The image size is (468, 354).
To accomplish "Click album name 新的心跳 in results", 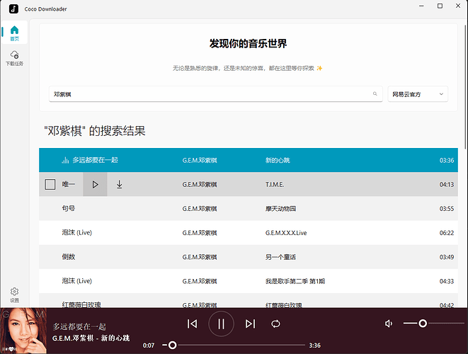I will coord(278,160).
